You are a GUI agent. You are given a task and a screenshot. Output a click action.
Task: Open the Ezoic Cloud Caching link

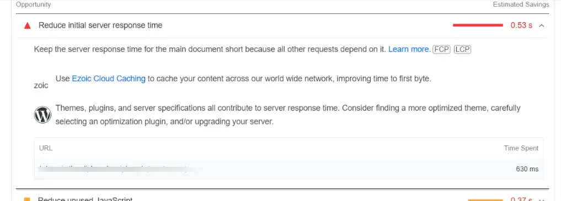109,79
